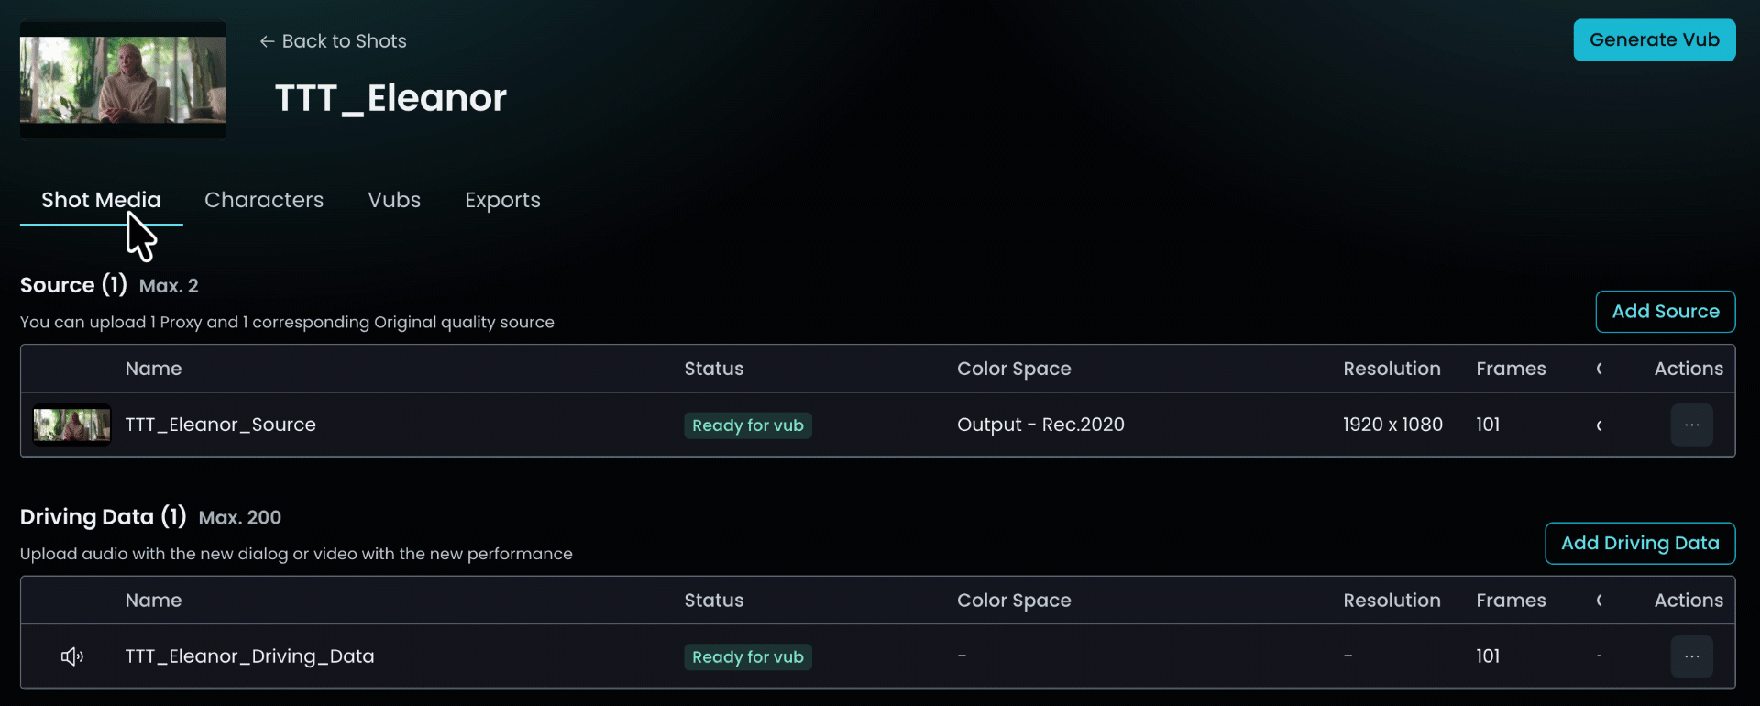Image resolution: width=1760 pixels, height=706 pixels.
Task: Select the TTT_Eleanor_Source name text
Action: tap(221, 425)
